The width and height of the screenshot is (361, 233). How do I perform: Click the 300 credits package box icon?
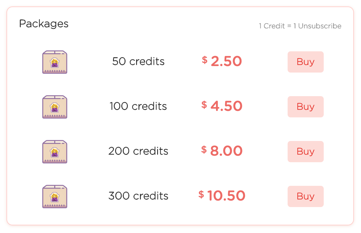[55, 196]
